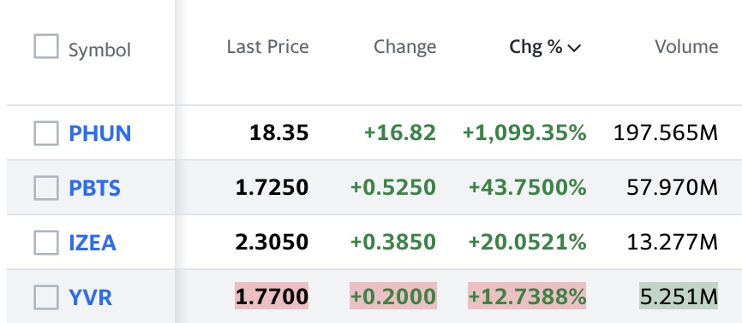742x323 pixels.
Task: Sort by Last Price column header
Action: (268, 47)
